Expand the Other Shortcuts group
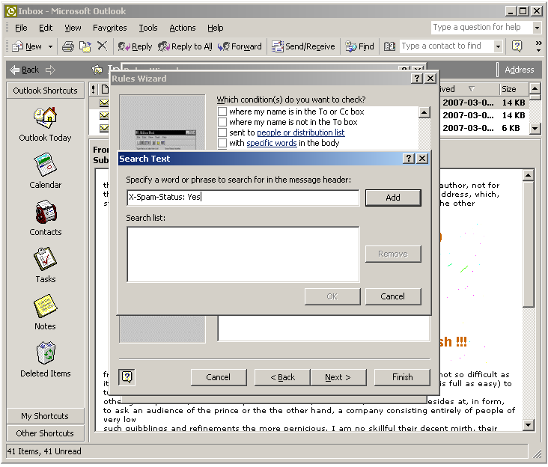 (46, 433)
